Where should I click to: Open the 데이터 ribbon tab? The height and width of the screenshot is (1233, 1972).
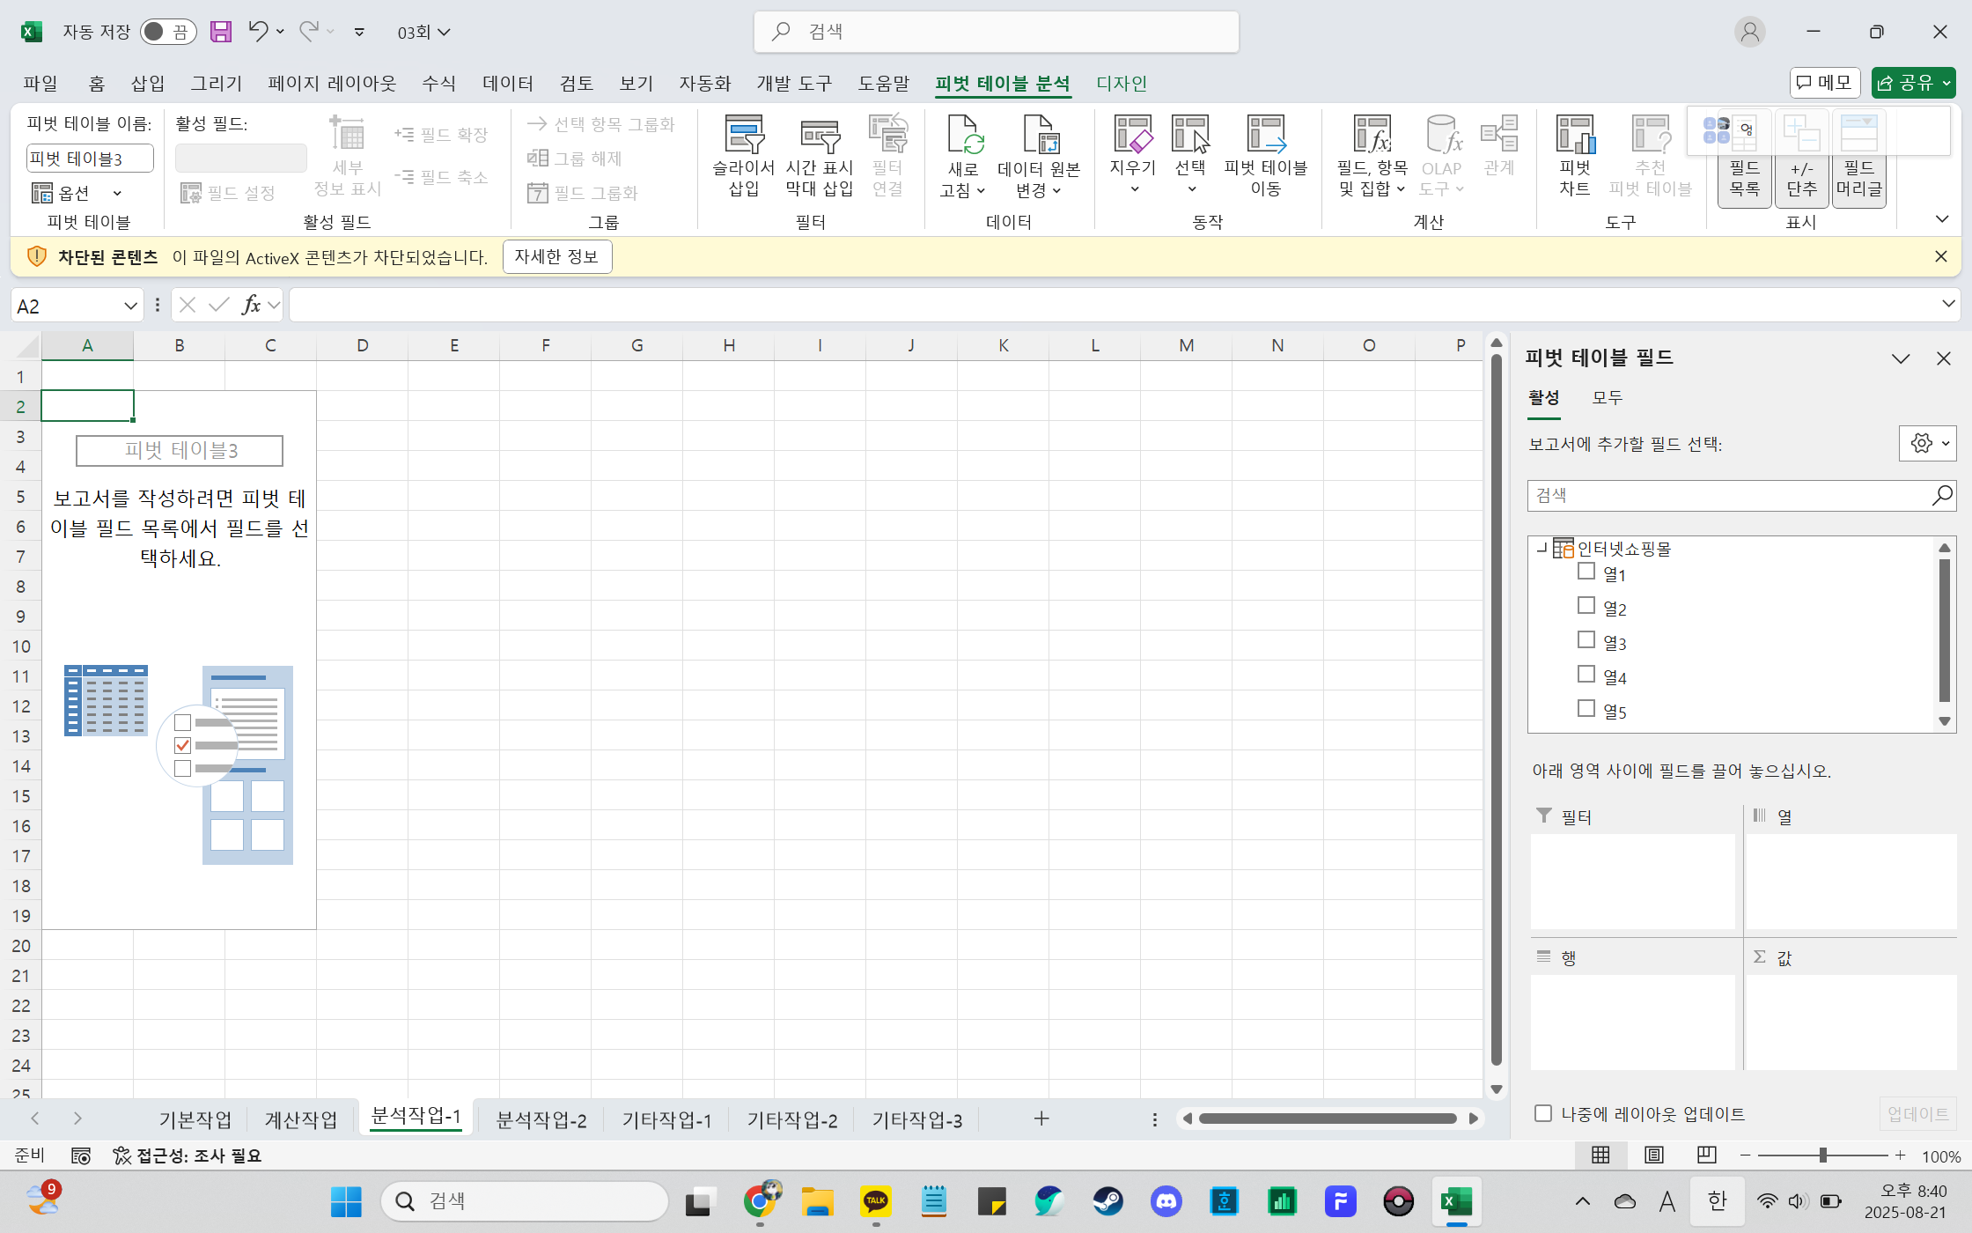(507, 83)
